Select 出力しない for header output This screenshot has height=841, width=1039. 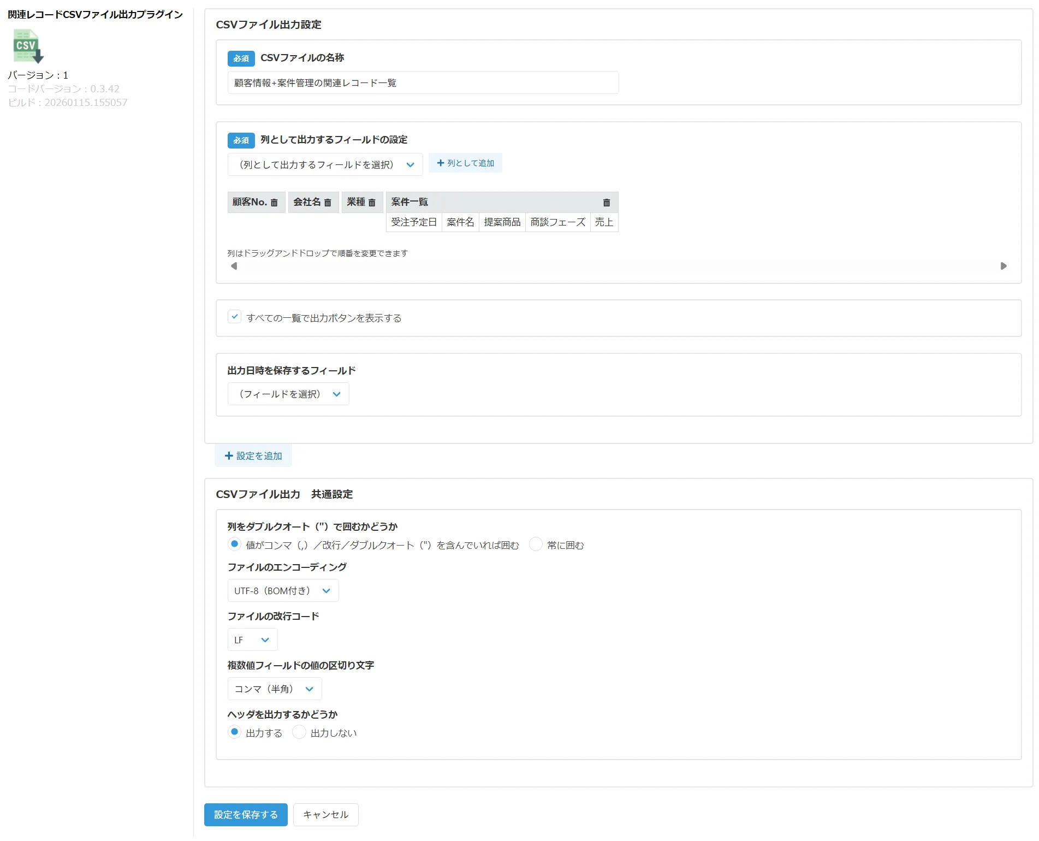click(x=299, y=732)
